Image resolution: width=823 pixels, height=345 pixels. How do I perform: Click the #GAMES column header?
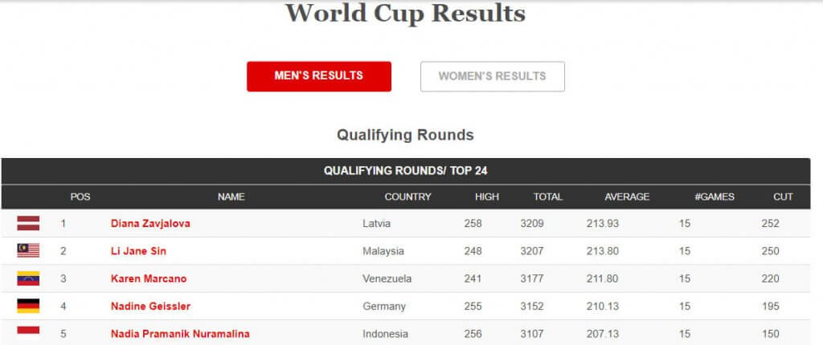714,197
